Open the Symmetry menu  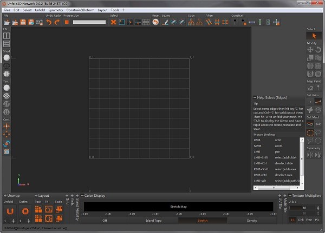(x=55, y=10)
